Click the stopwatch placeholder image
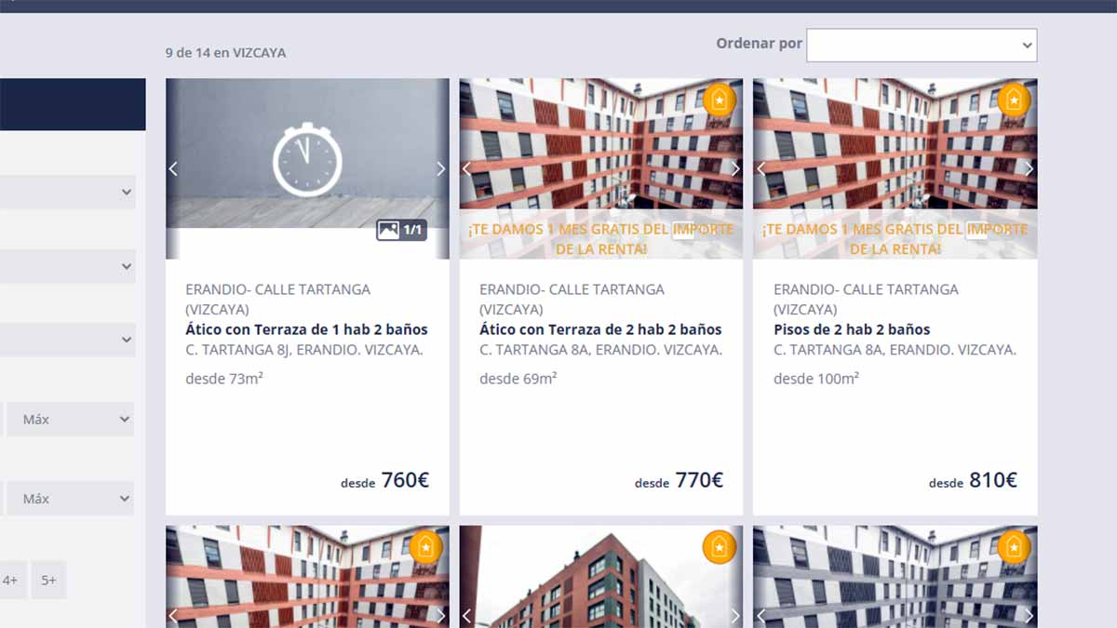The image size is (1117, 628). pos(307,160)
